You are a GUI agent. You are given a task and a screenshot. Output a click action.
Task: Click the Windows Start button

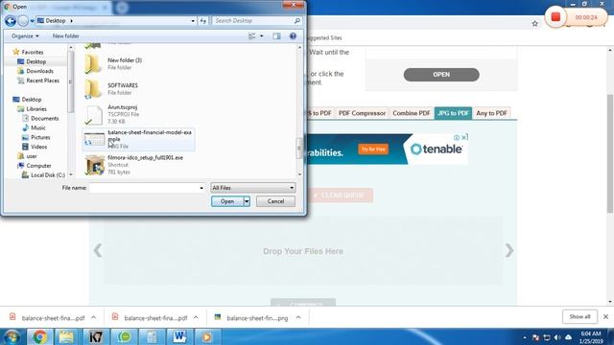(12, 336)
